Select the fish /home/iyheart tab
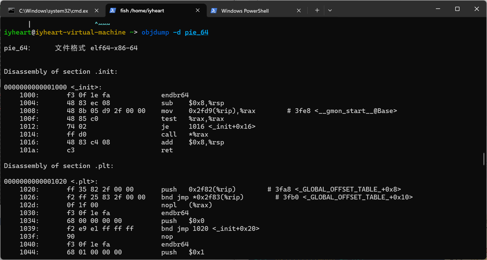Viewport: 487px width, 260px height. point(156,11)
